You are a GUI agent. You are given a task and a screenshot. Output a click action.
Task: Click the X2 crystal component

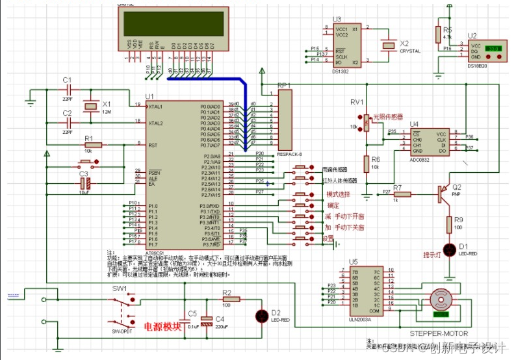coord(389,45)
